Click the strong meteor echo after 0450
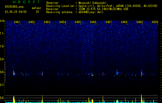The height and width of the screenshot is (103, 162). [14, 73]
